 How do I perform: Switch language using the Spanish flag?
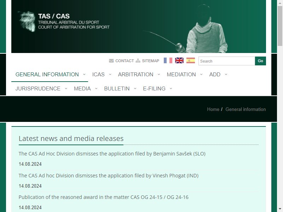191,60
